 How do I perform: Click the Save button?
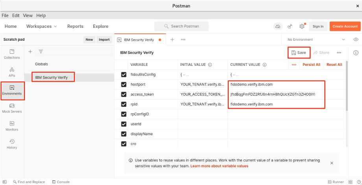tap(299, 53)
